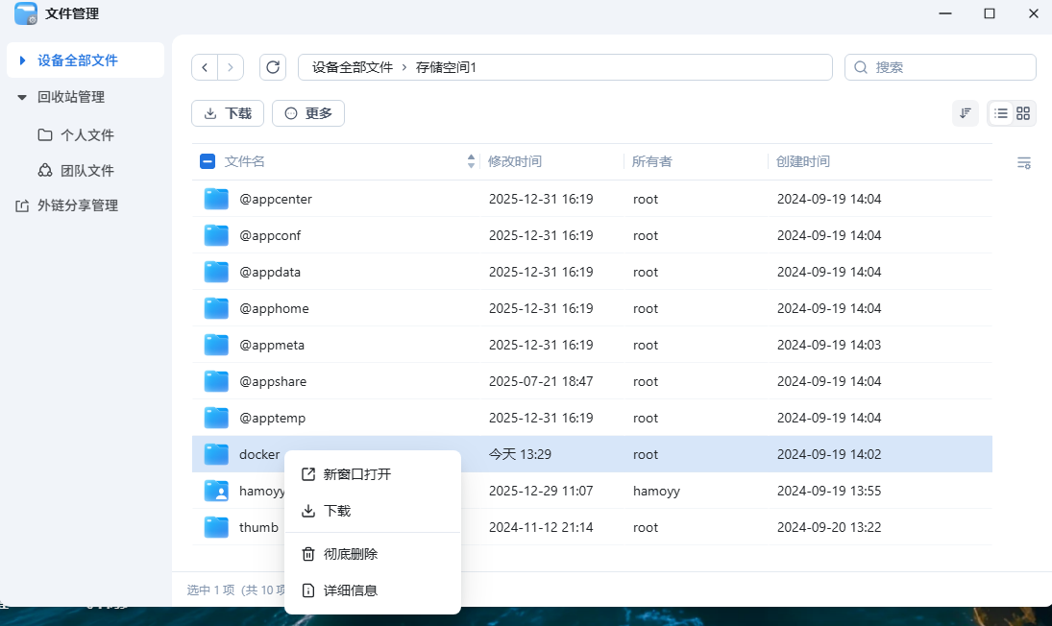Choose 彻底删除 in the context menu

point(373,554)
